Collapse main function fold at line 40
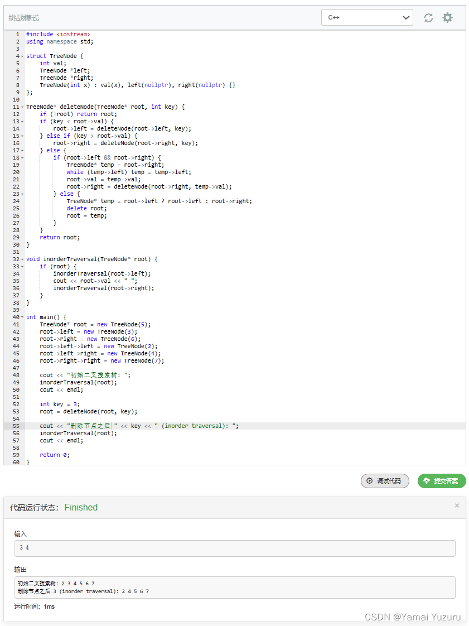469x626 pixels. [x=22, y=317]
